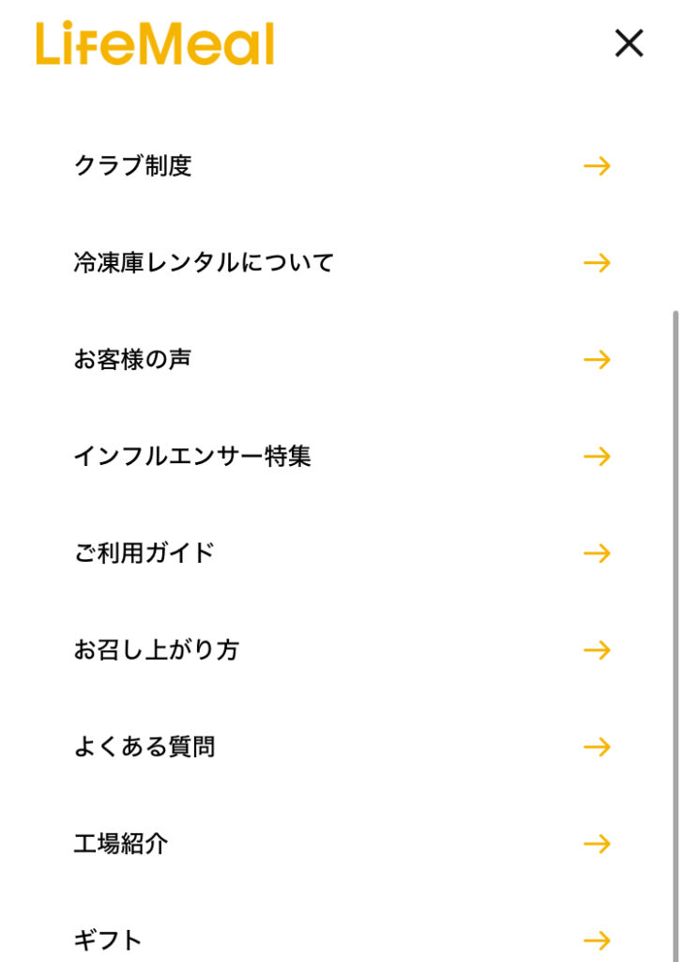
Task: Click the LifeMeal logo
Action: pos(155,44)
